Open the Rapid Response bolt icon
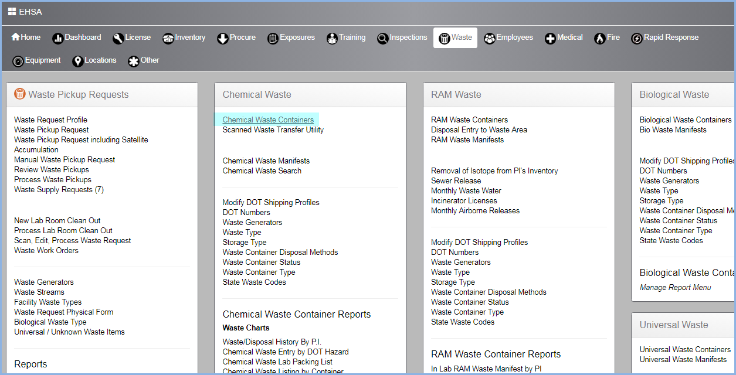This screenshot has height=375, width=736. click(636, 38)
